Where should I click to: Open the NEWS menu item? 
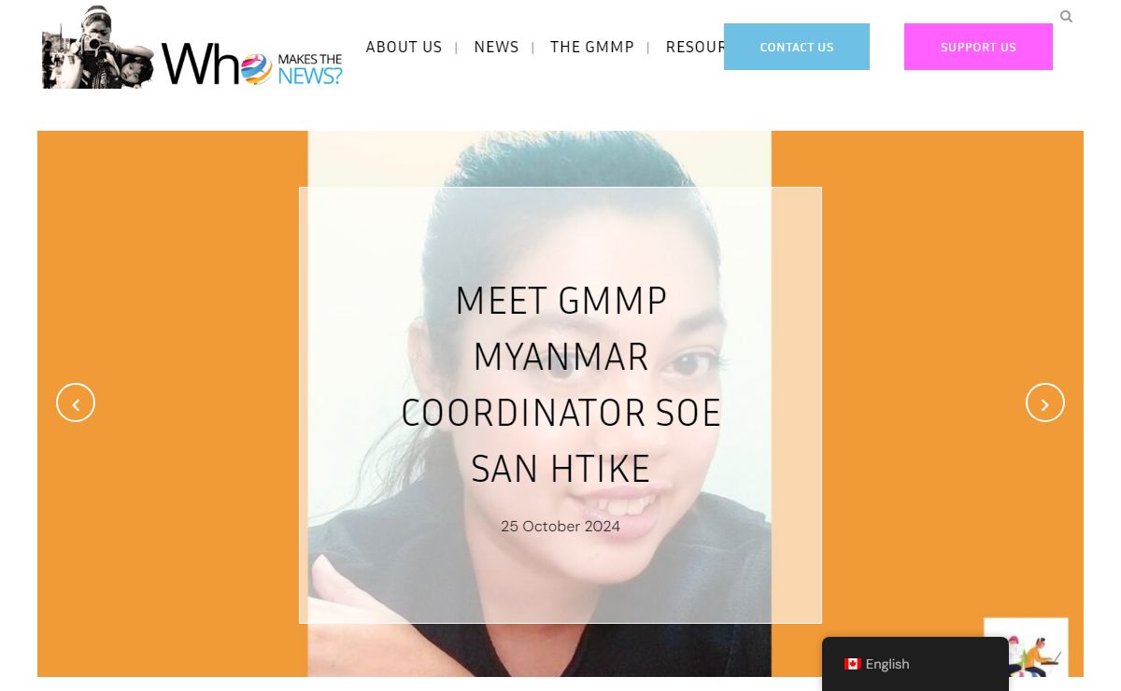[x=496, y=47]
